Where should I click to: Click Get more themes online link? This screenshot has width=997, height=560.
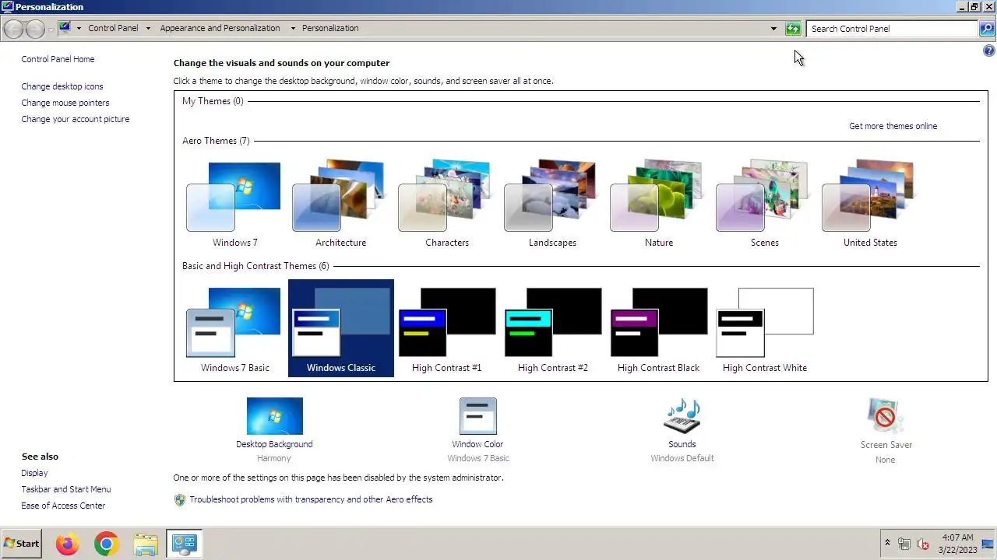tap(893, 126)
